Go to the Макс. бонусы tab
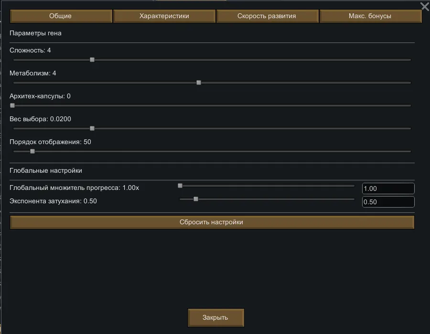The image size is (430, 334). 370,16
